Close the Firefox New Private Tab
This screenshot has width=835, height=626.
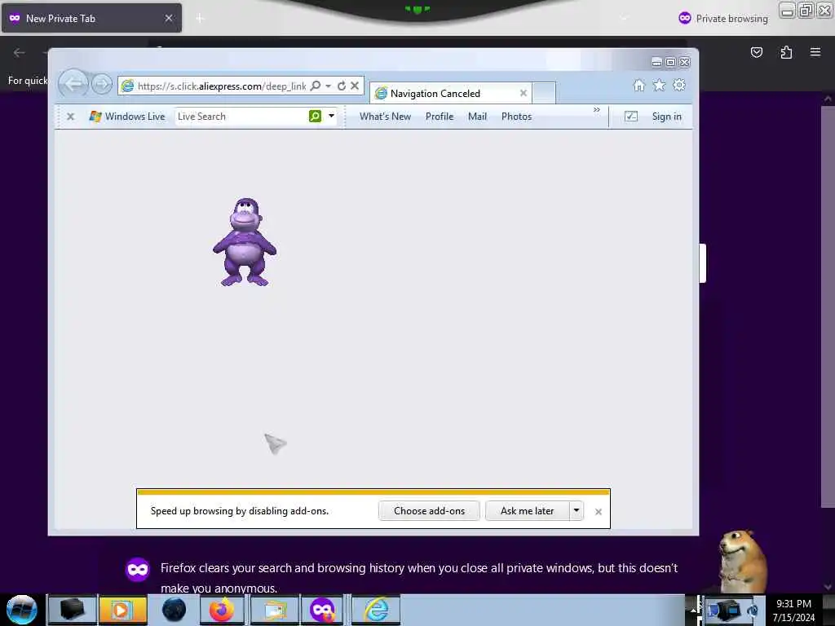point(169,18)
